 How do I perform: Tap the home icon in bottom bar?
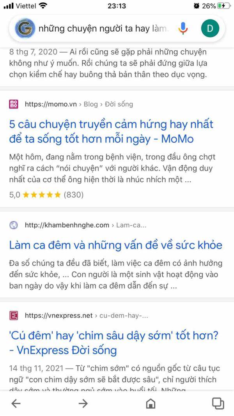click(151, 404)
